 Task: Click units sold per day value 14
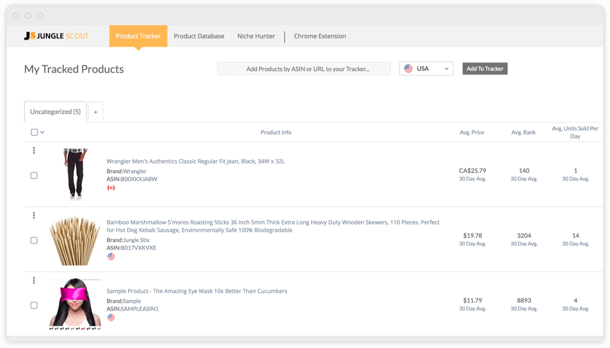[x=575, y=235]
